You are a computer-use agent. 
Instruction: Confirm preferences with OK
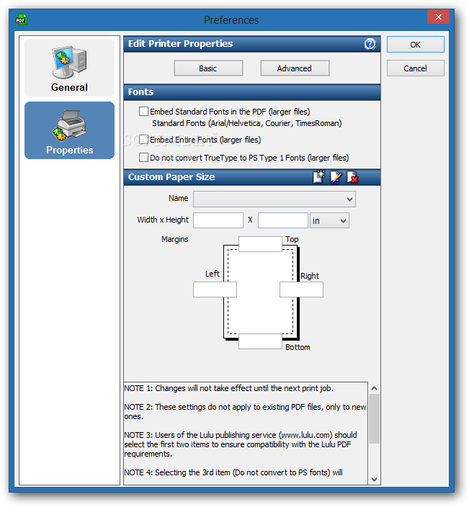[415, 45]
